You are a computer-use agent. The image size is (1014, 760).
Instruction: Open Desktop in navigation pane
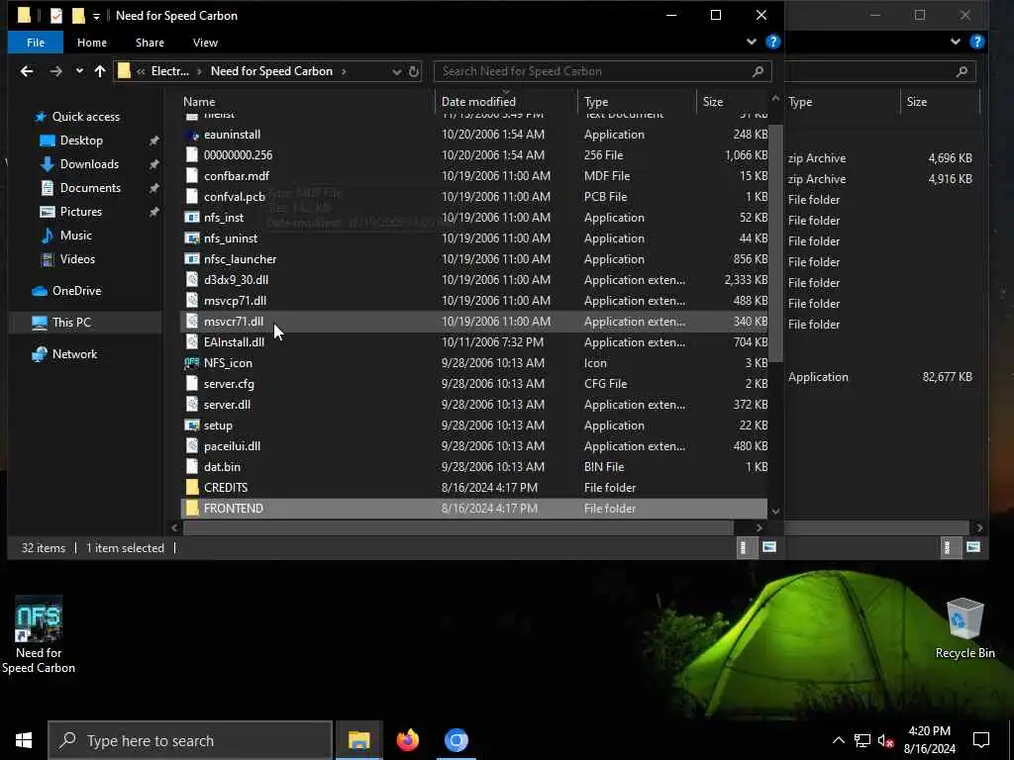click(x=81, y=141)
